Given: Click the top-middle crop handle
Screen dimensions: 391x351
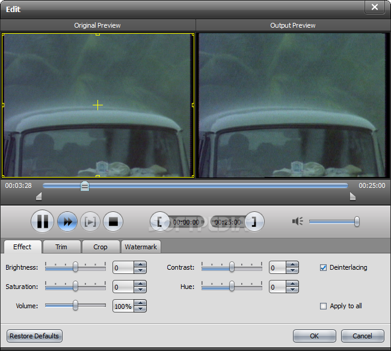Looking at the screenshot, I should point(97,34).
